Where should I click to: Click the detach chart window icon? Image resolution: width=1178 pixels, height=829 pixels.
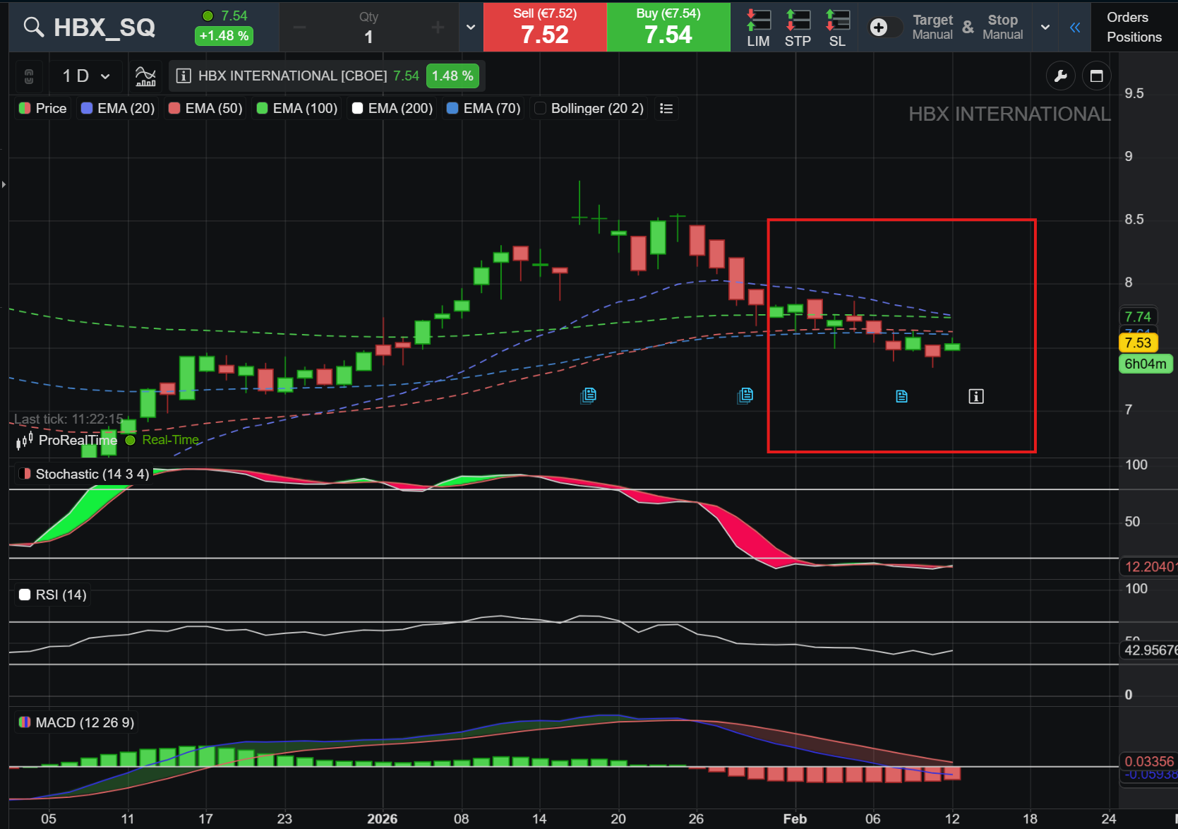pos(1096,76)
